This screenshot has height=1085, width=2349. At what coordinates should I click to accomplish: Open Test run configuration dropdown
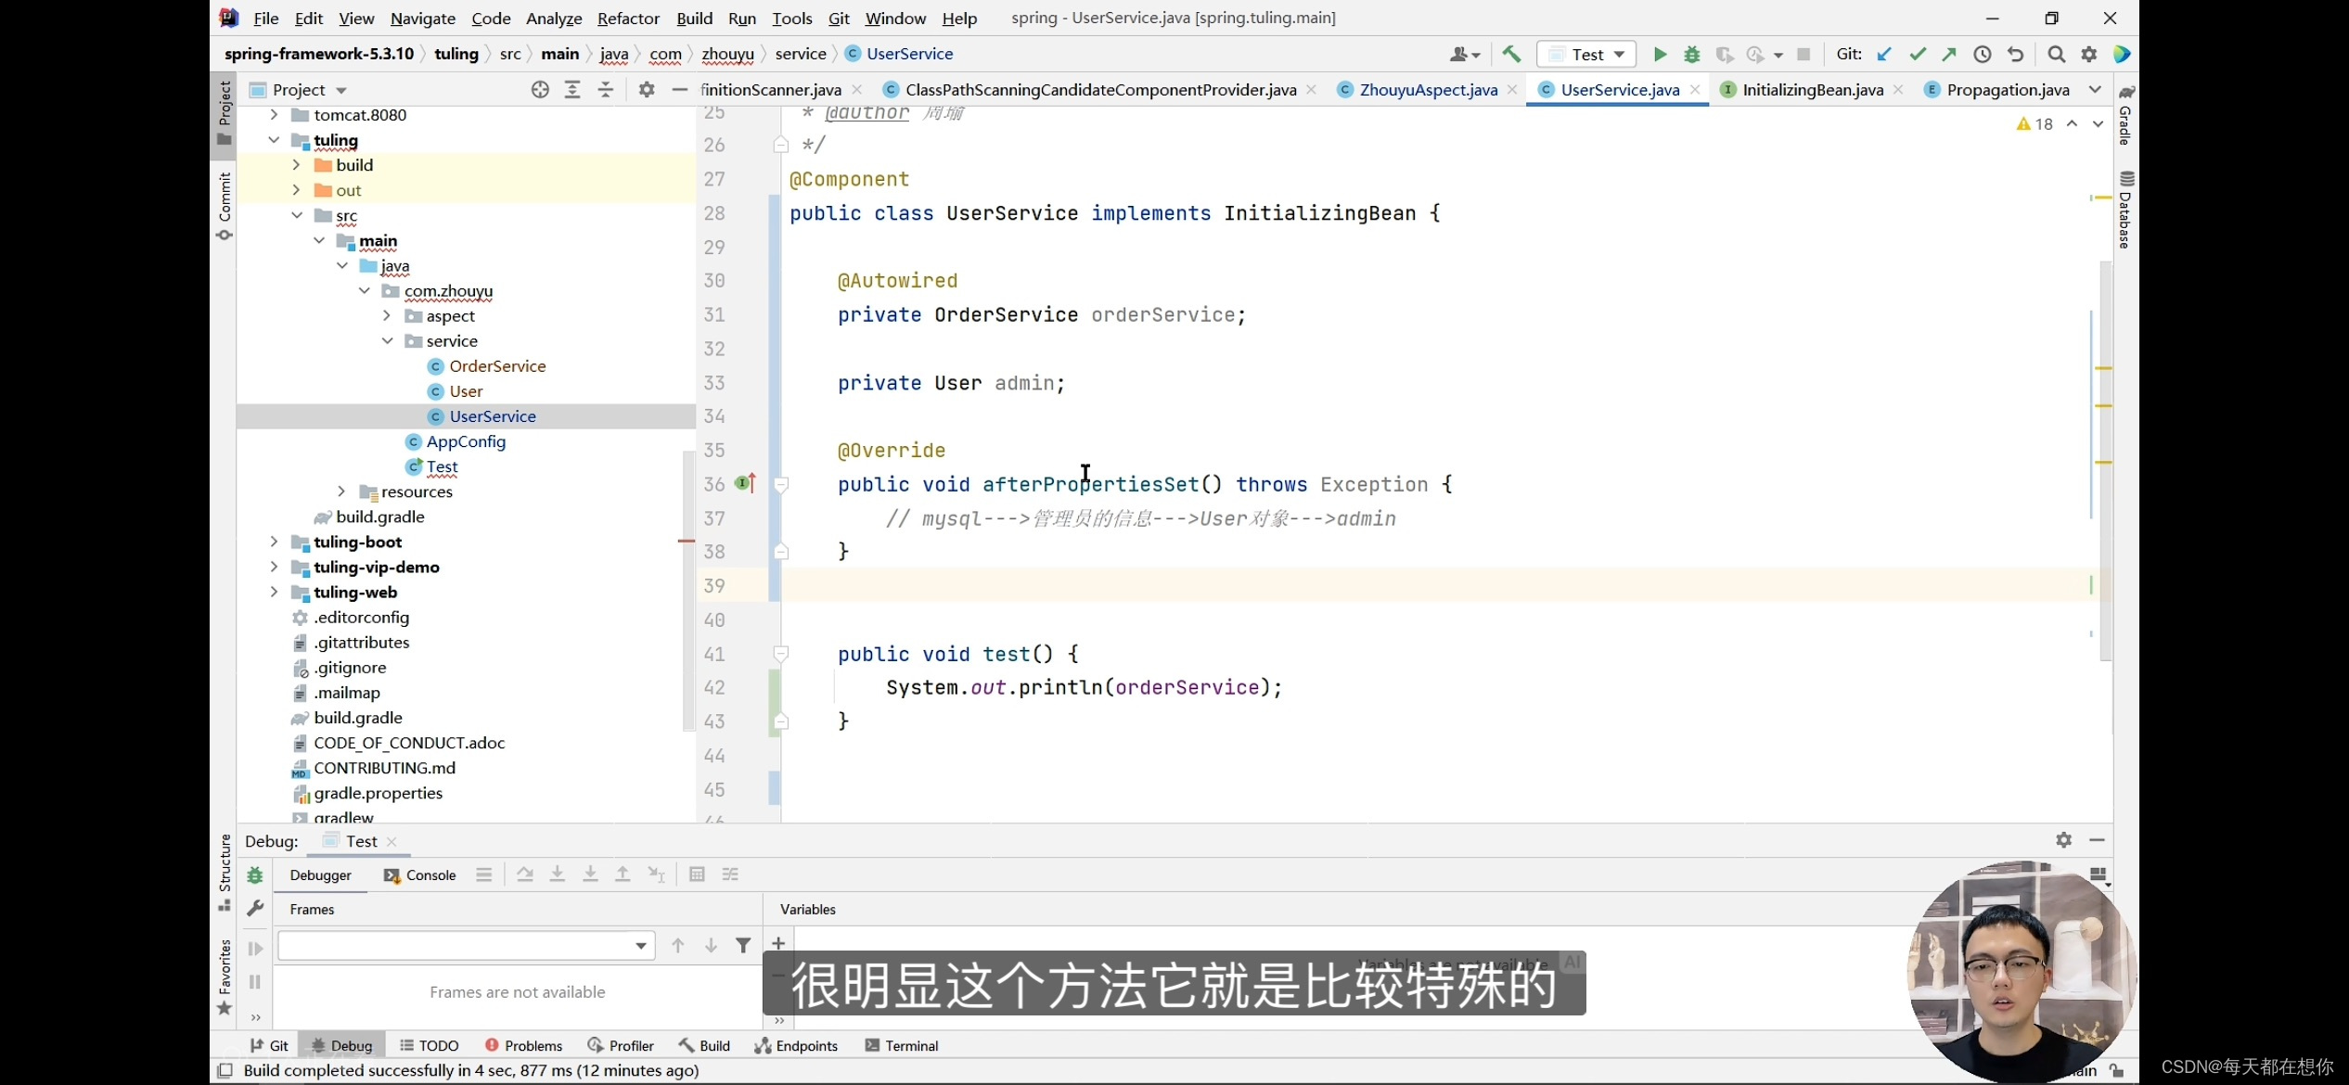point(1586,55)
